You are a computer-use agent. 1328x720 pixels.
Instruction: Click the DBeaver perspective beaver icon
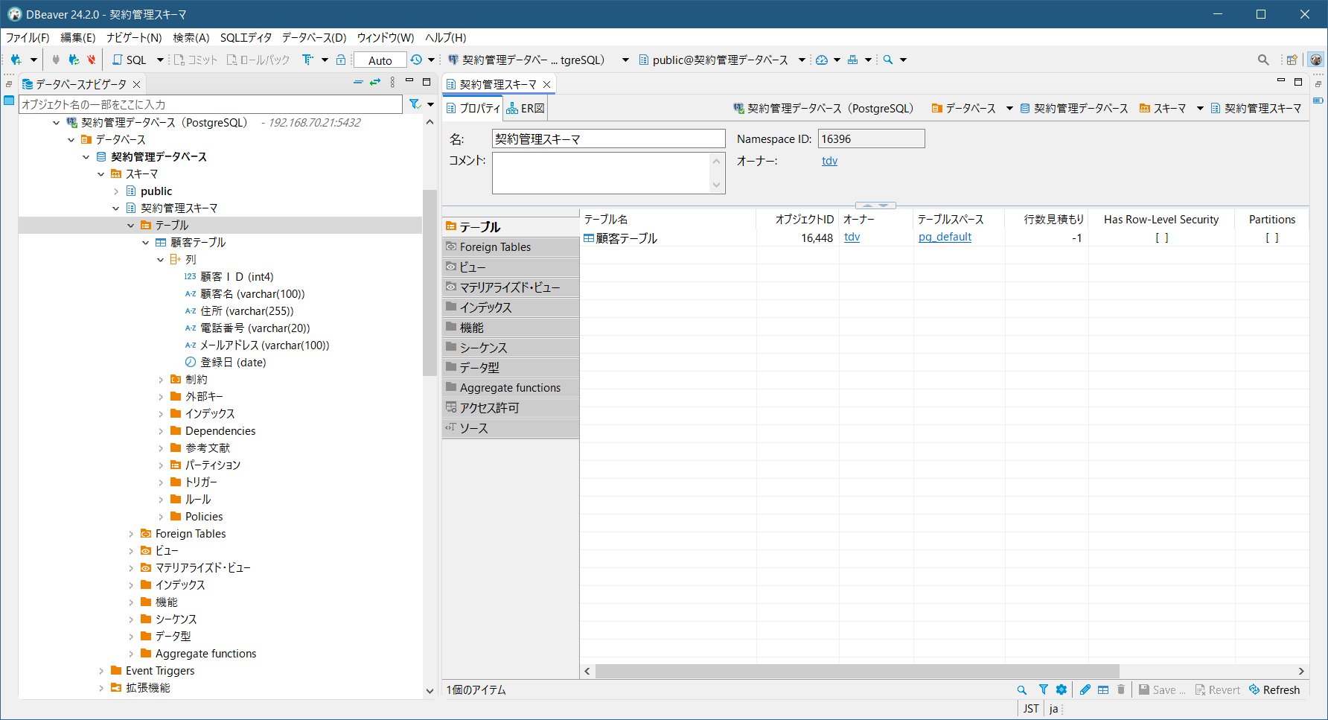click(1316, 60)
